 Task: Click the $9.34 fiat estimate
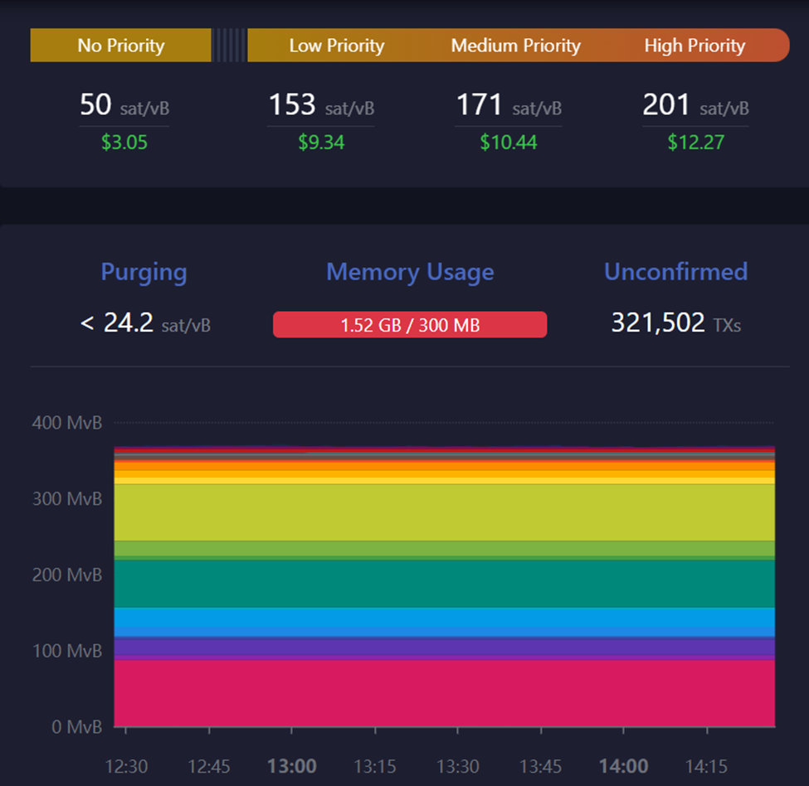(320, 142)
